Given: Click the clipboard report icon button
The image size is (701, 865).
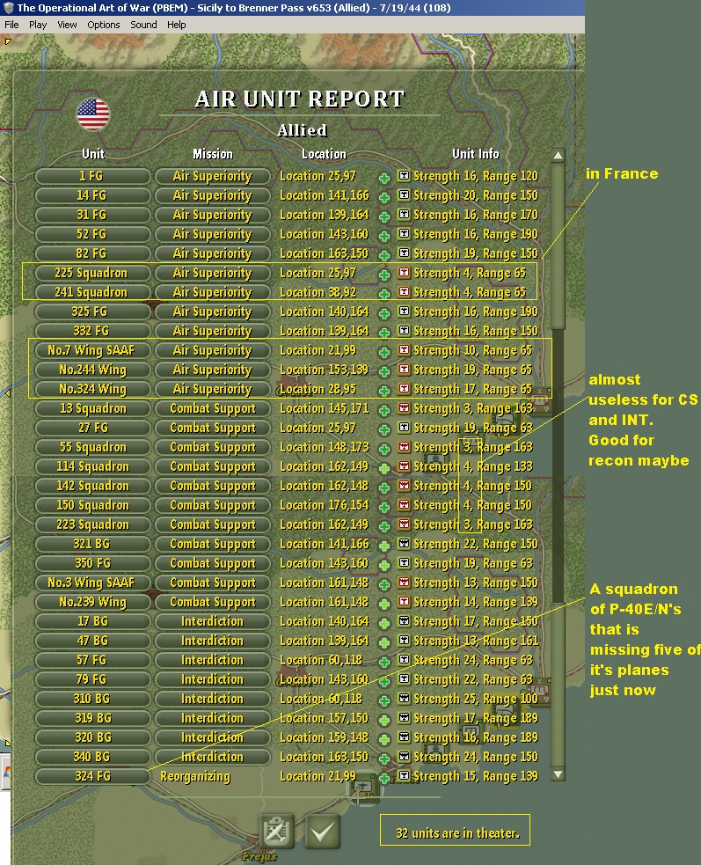Looking at the screenshot, I should pos(276,831).
